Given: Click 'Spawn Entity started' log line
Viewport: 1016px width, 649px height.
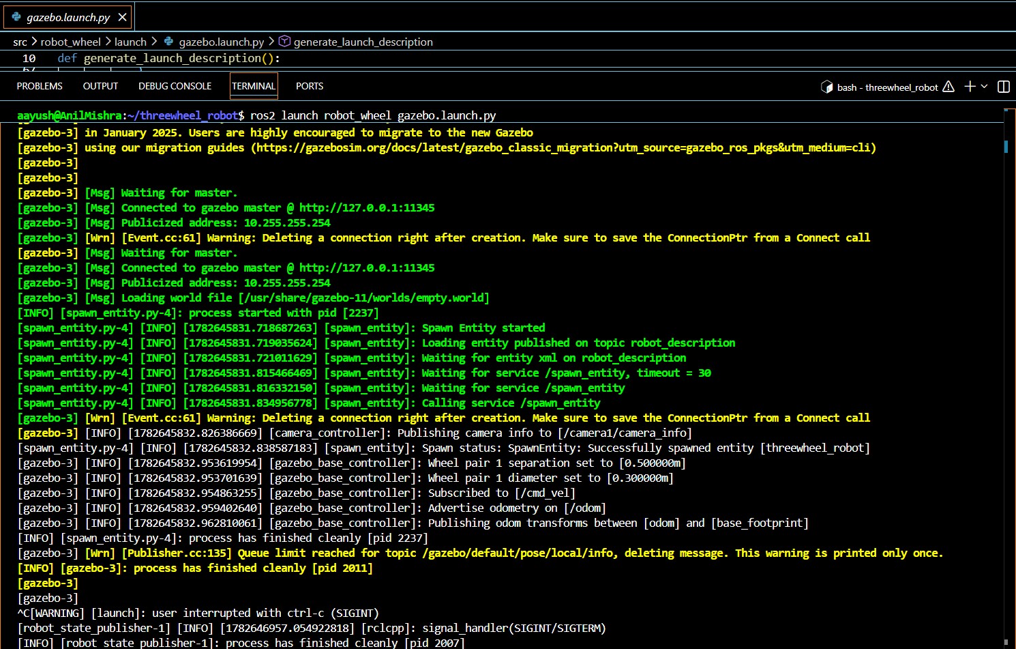Looking at the screenshot, I should 483,328.
